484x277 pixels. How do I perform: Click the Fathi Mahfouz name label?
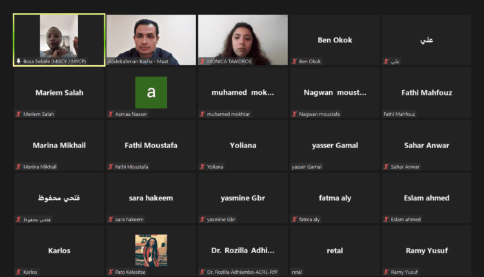(x=399, y=114)
